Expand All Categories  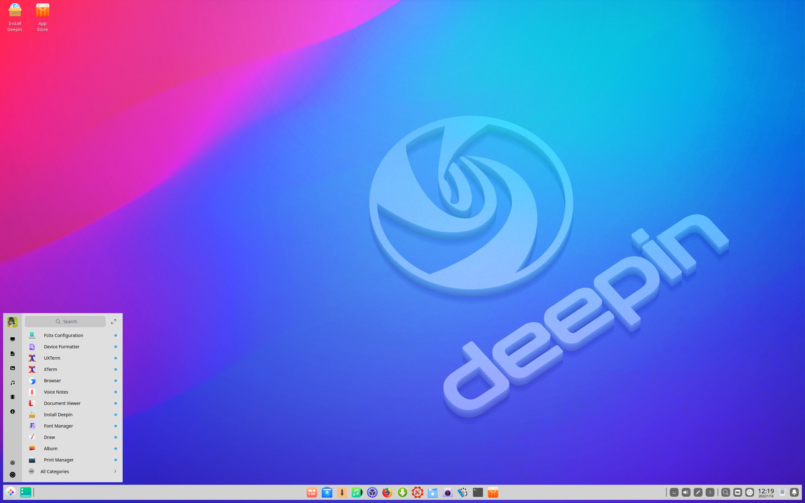tap(72, 471)
